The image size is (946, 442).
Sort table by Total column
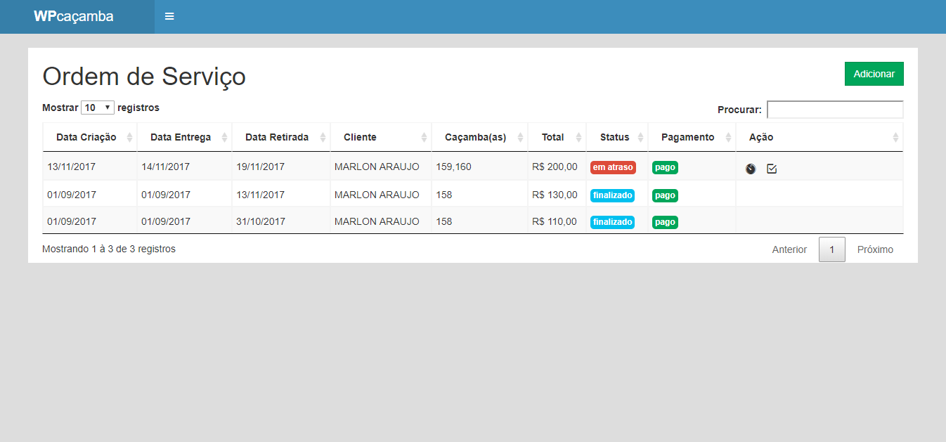tap(552, 137)
